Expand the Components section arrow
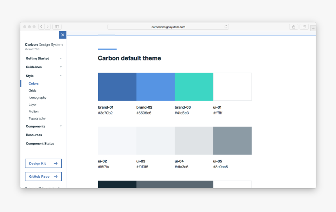 point(61,126)
